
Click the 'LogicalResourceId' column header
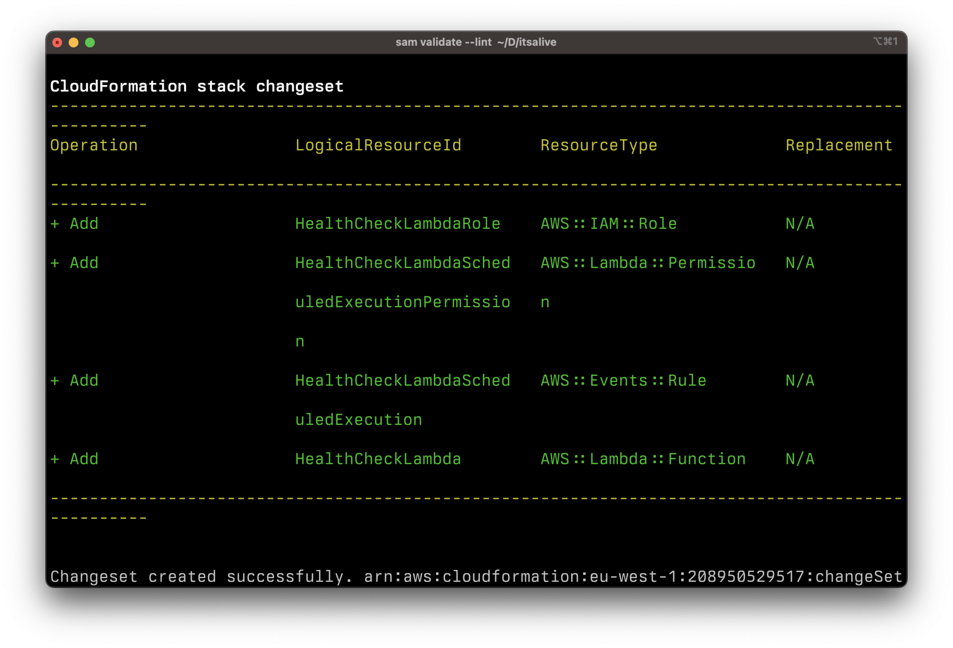point(378,145)
